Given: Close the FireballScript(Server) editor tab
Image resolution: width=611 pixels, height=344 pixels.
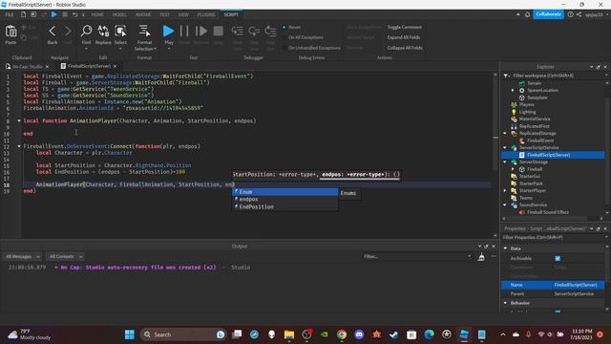Looking at the screenshot, I should point(115,66).
